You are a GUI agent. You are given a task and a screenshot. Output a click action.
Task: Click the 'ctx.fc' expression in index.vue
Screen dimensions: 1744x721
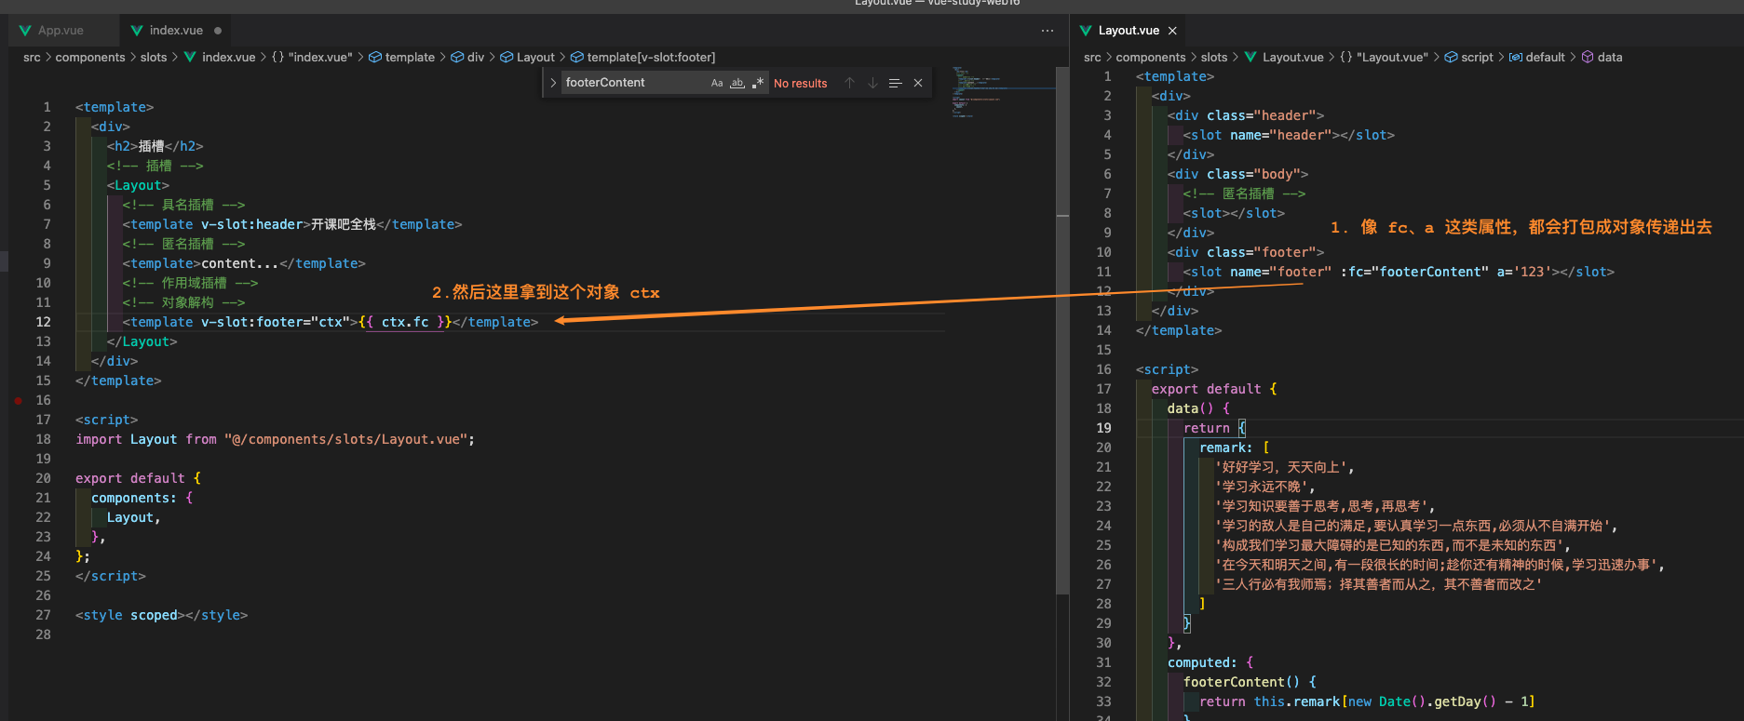405,322
